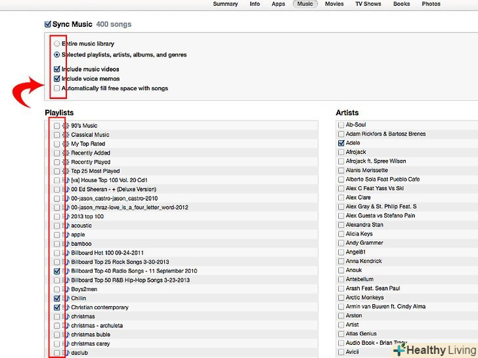Toggle Include voice memos checkbox
This screenshot has width=478, height=358.
click(x=56, y=79)
